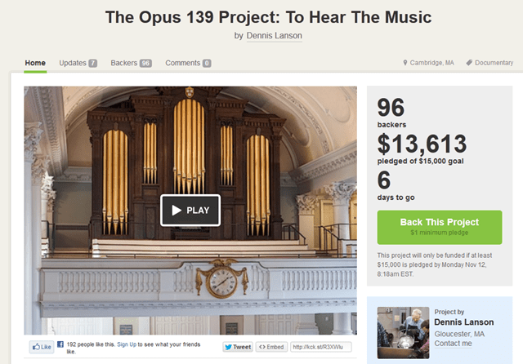Select the Home tab
Image resolution: width=523 pixels, height=364 pixels.
click(35, 63)
